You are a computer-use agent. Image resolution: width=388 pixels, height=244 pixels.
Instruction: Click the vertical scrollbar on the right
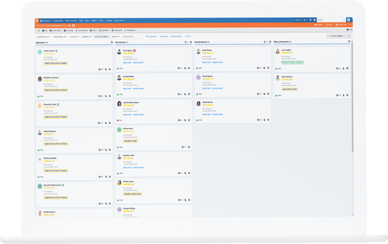point(352,96)
